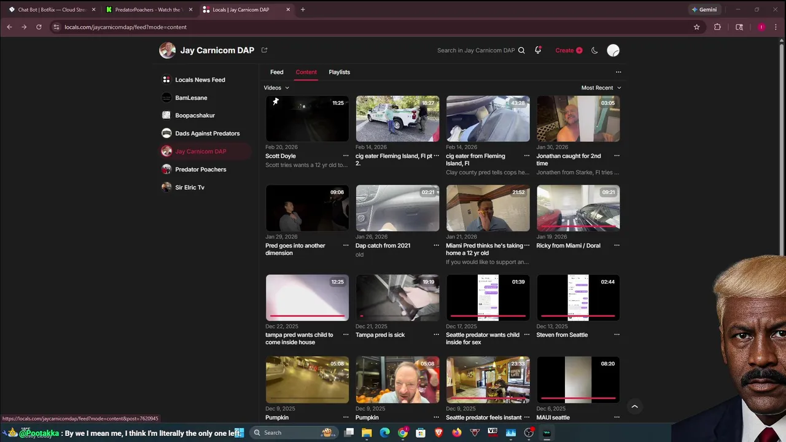786x442 pixels.
Task: Click the share icon beside Jay Carnicom DAP
Action: click(x=265, y=50)
